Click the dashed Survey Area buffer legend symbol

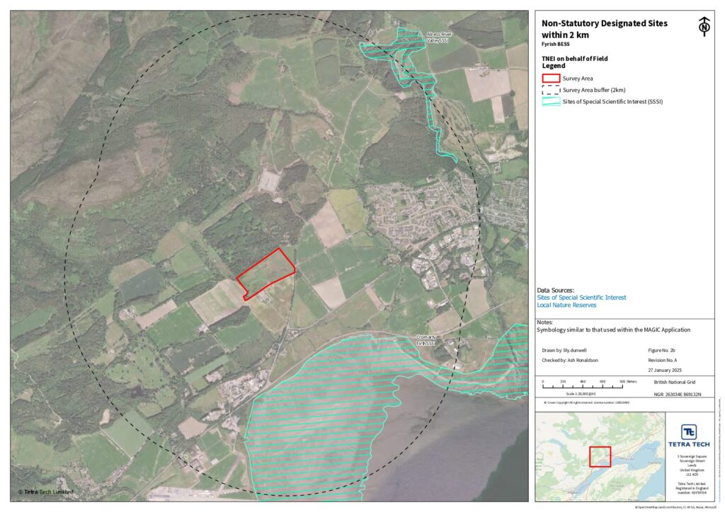point(550,90)
